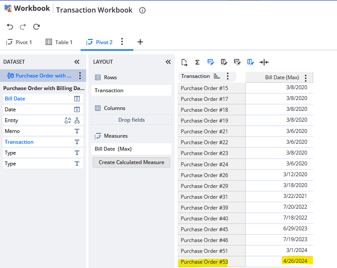Click the Bill Date dataset field
337x268 pixels.
coord(43,99)
